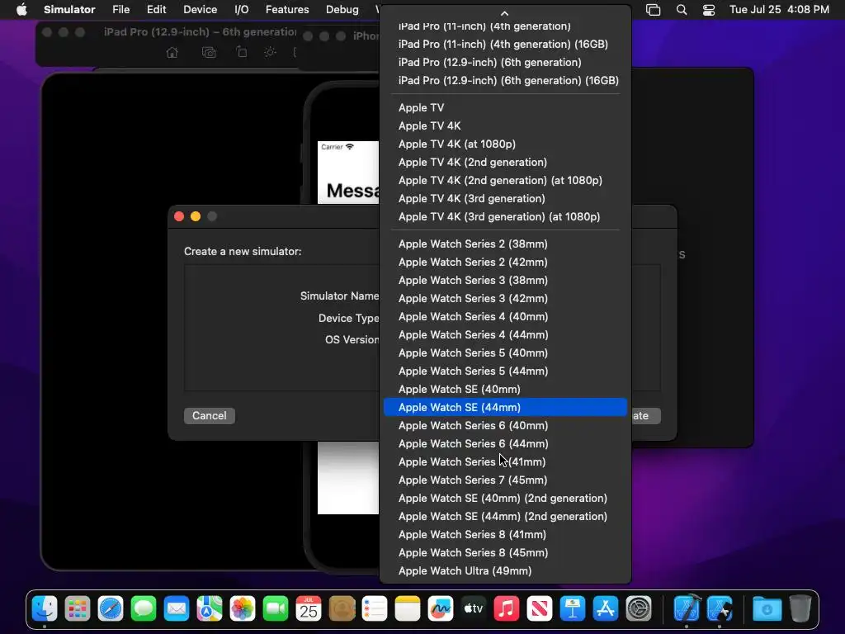Select Apple Watch SE (40mm) first generation

pos(506,390)
